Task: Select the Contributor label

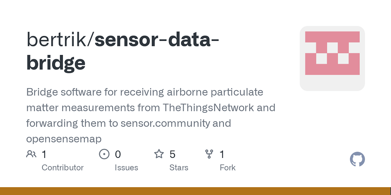Action: click(63, 168)
